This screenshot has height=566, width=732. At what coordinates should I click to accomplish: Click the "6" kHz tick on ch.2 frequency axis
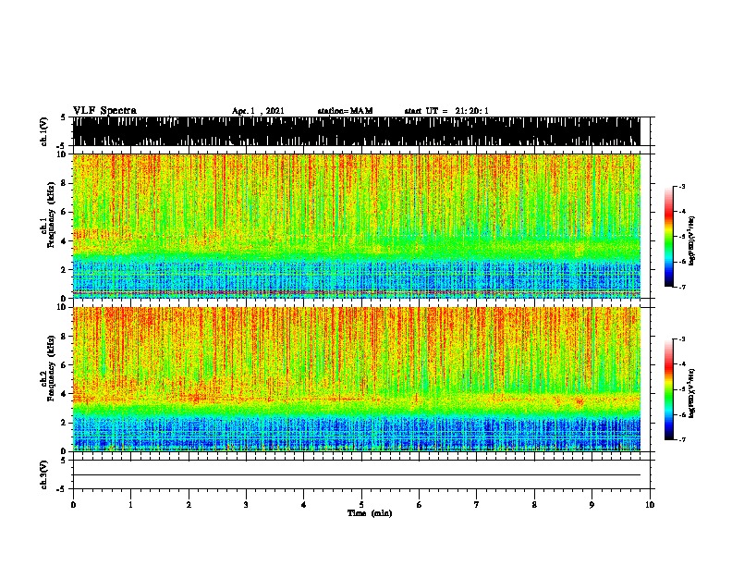click(64, 365)
